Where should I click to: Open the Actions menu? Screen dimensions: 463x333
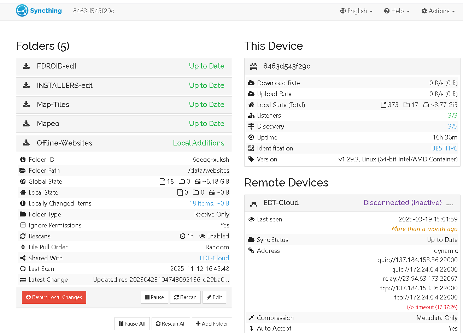[438, 11]
